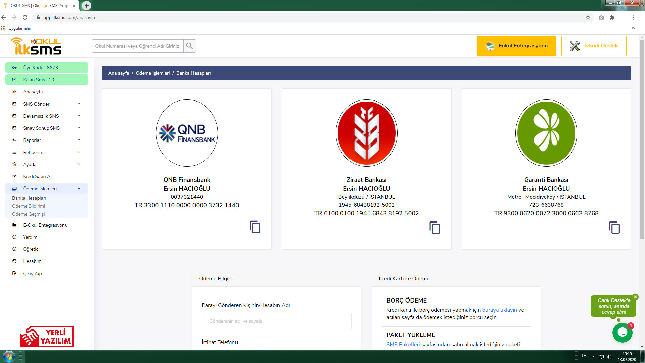
Task: Click the Rehberim list icon
Action: [14, 152]
